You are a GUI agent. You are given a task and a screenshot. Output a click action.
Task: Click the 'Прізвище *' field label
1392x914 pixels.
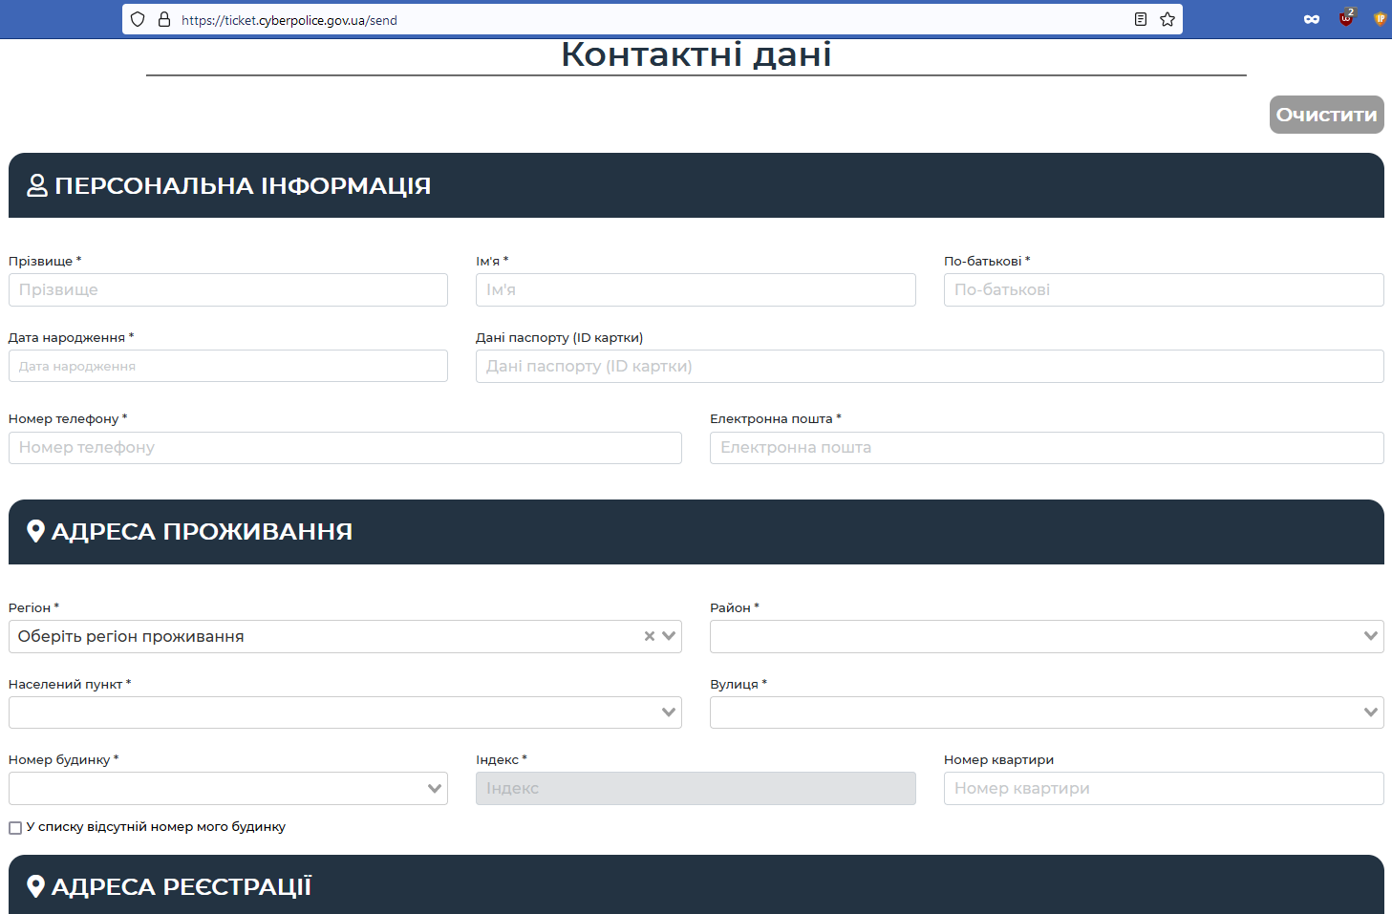pos(45,261)
